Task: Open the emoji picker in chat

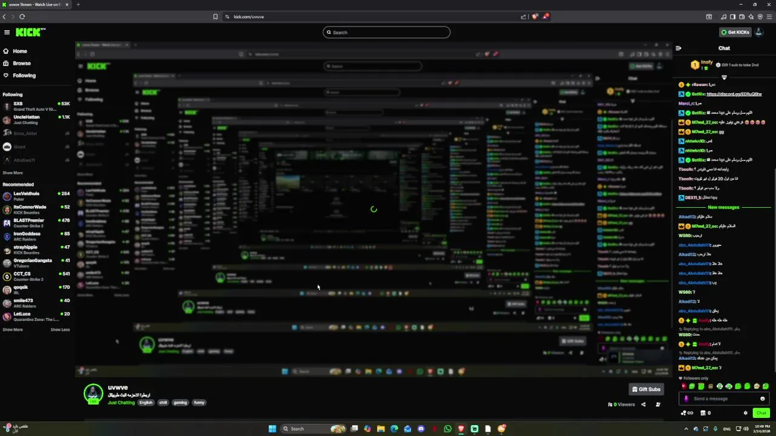Action: coord(763,398)
